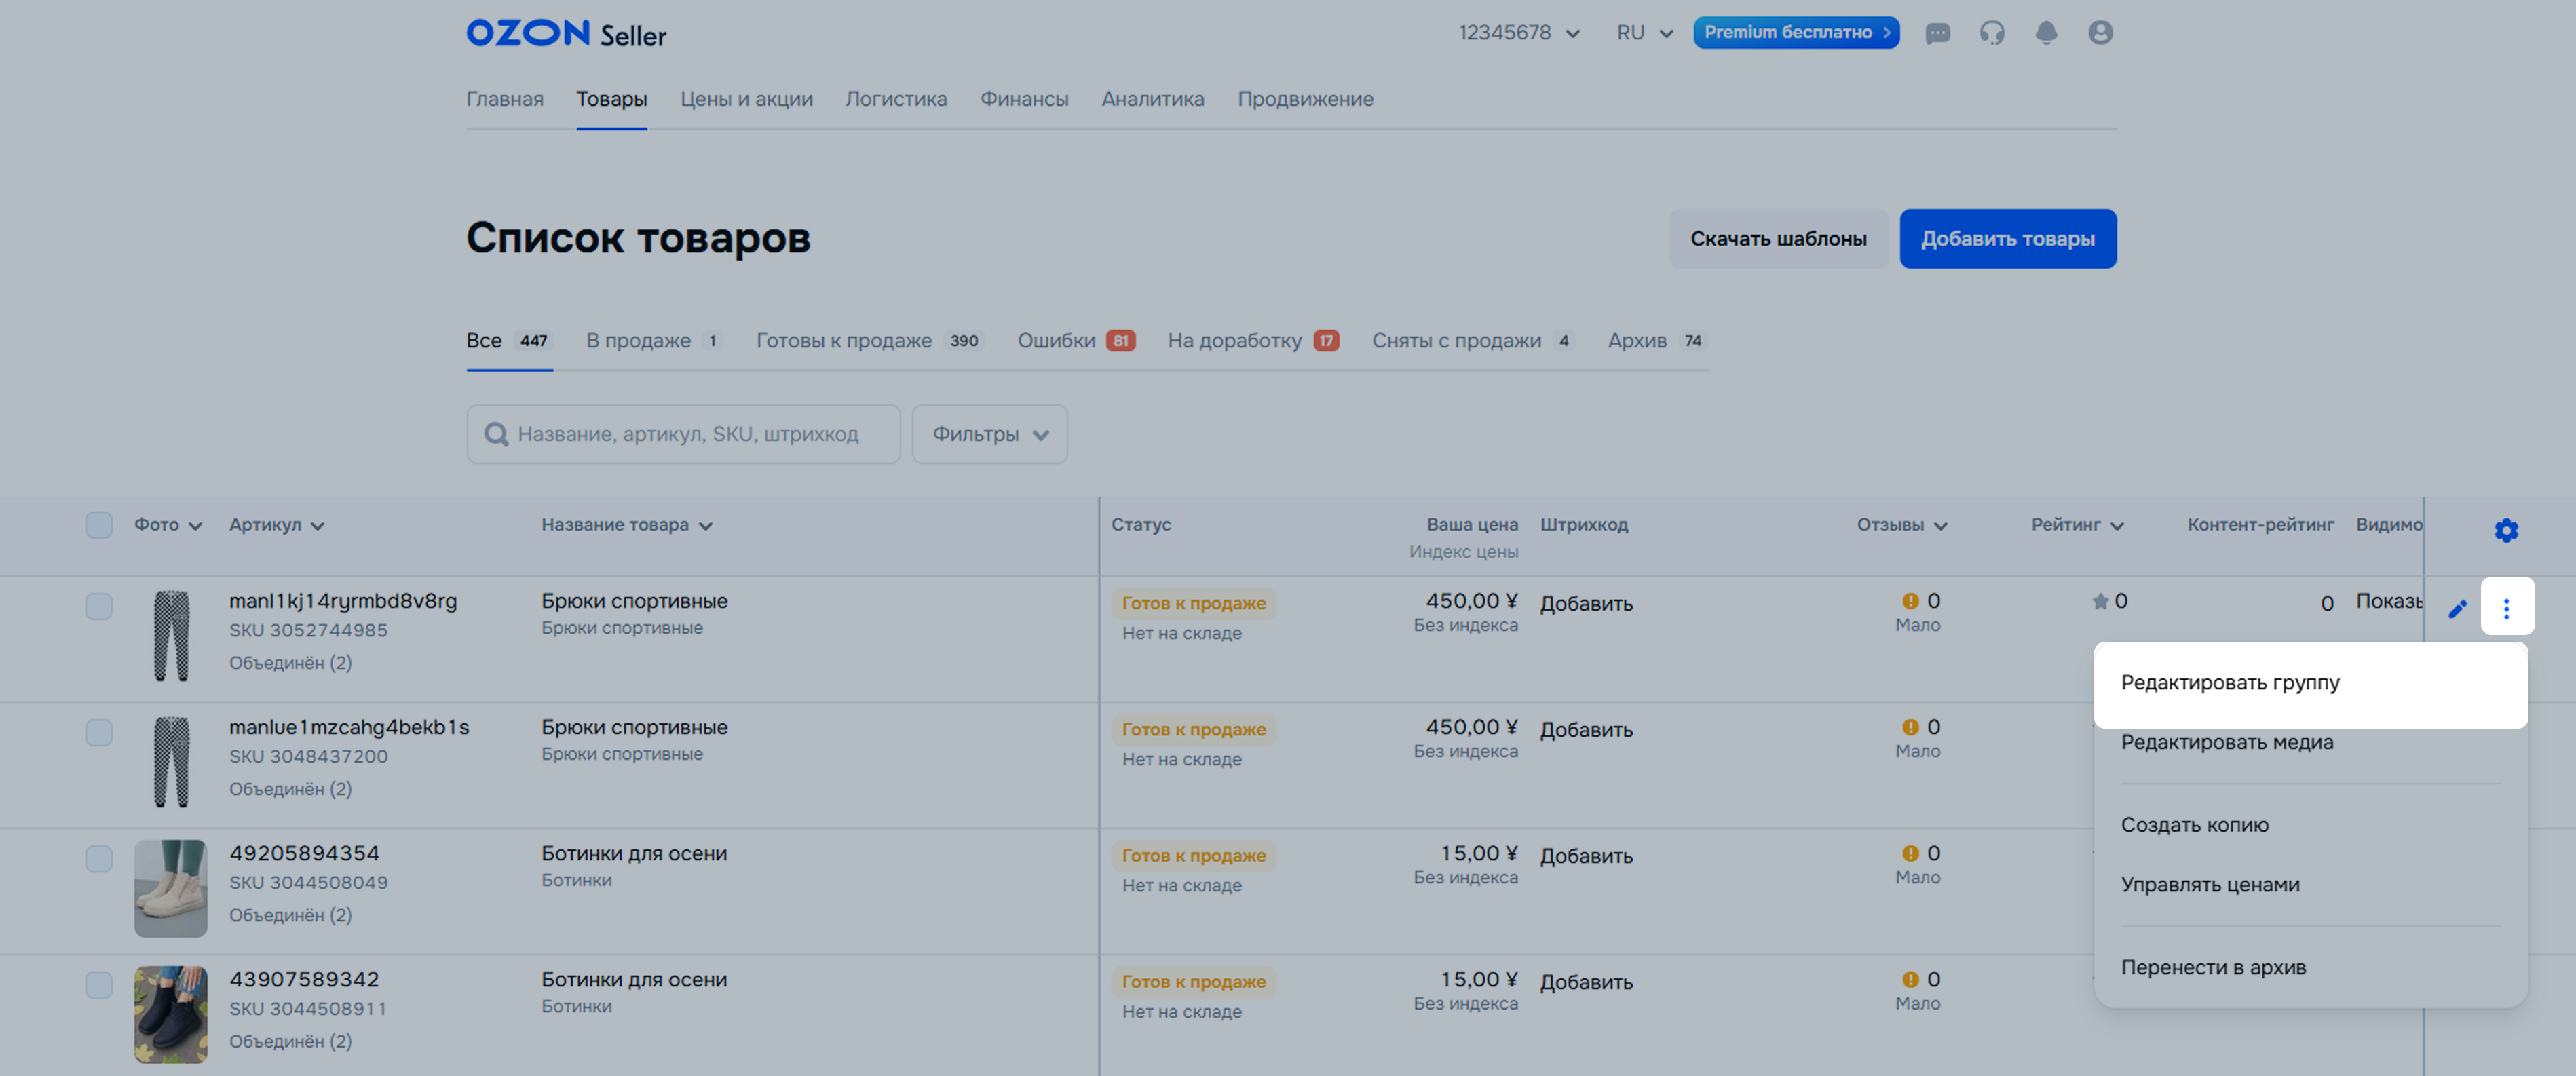Click the OZON Seller logo
Viewport: 2576px width, 1076px height.
coord(565,34)
